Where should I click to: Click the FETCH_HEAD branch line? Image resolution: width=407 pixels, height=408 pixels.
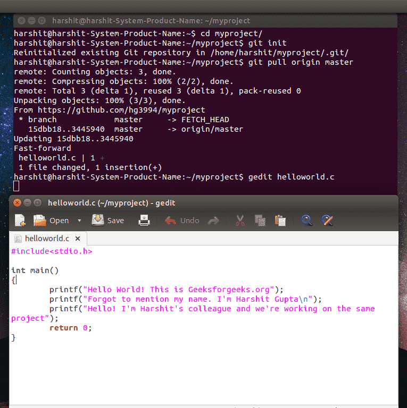[x=124, y=120]
